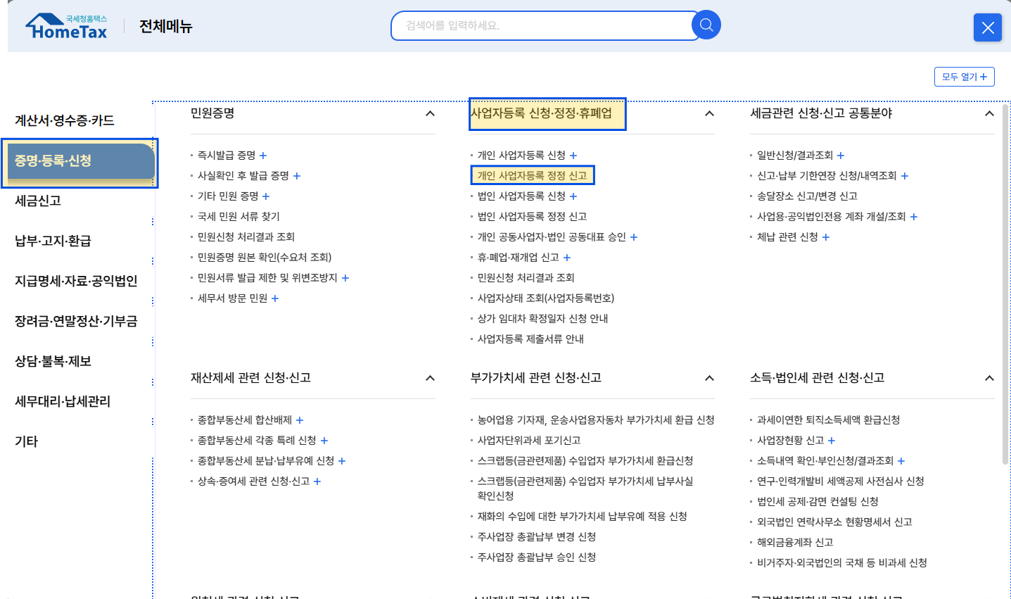Image resolution: width=1011 pixels, height=599 pixels.
Task: Click the HomeTax logo
Action: (x=67, y=27)
